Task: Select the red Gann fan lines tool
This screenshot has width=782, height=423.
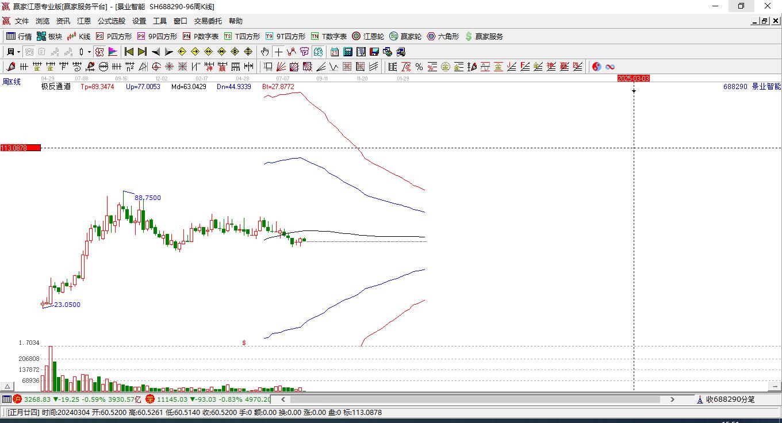Action: pos(281,67)
